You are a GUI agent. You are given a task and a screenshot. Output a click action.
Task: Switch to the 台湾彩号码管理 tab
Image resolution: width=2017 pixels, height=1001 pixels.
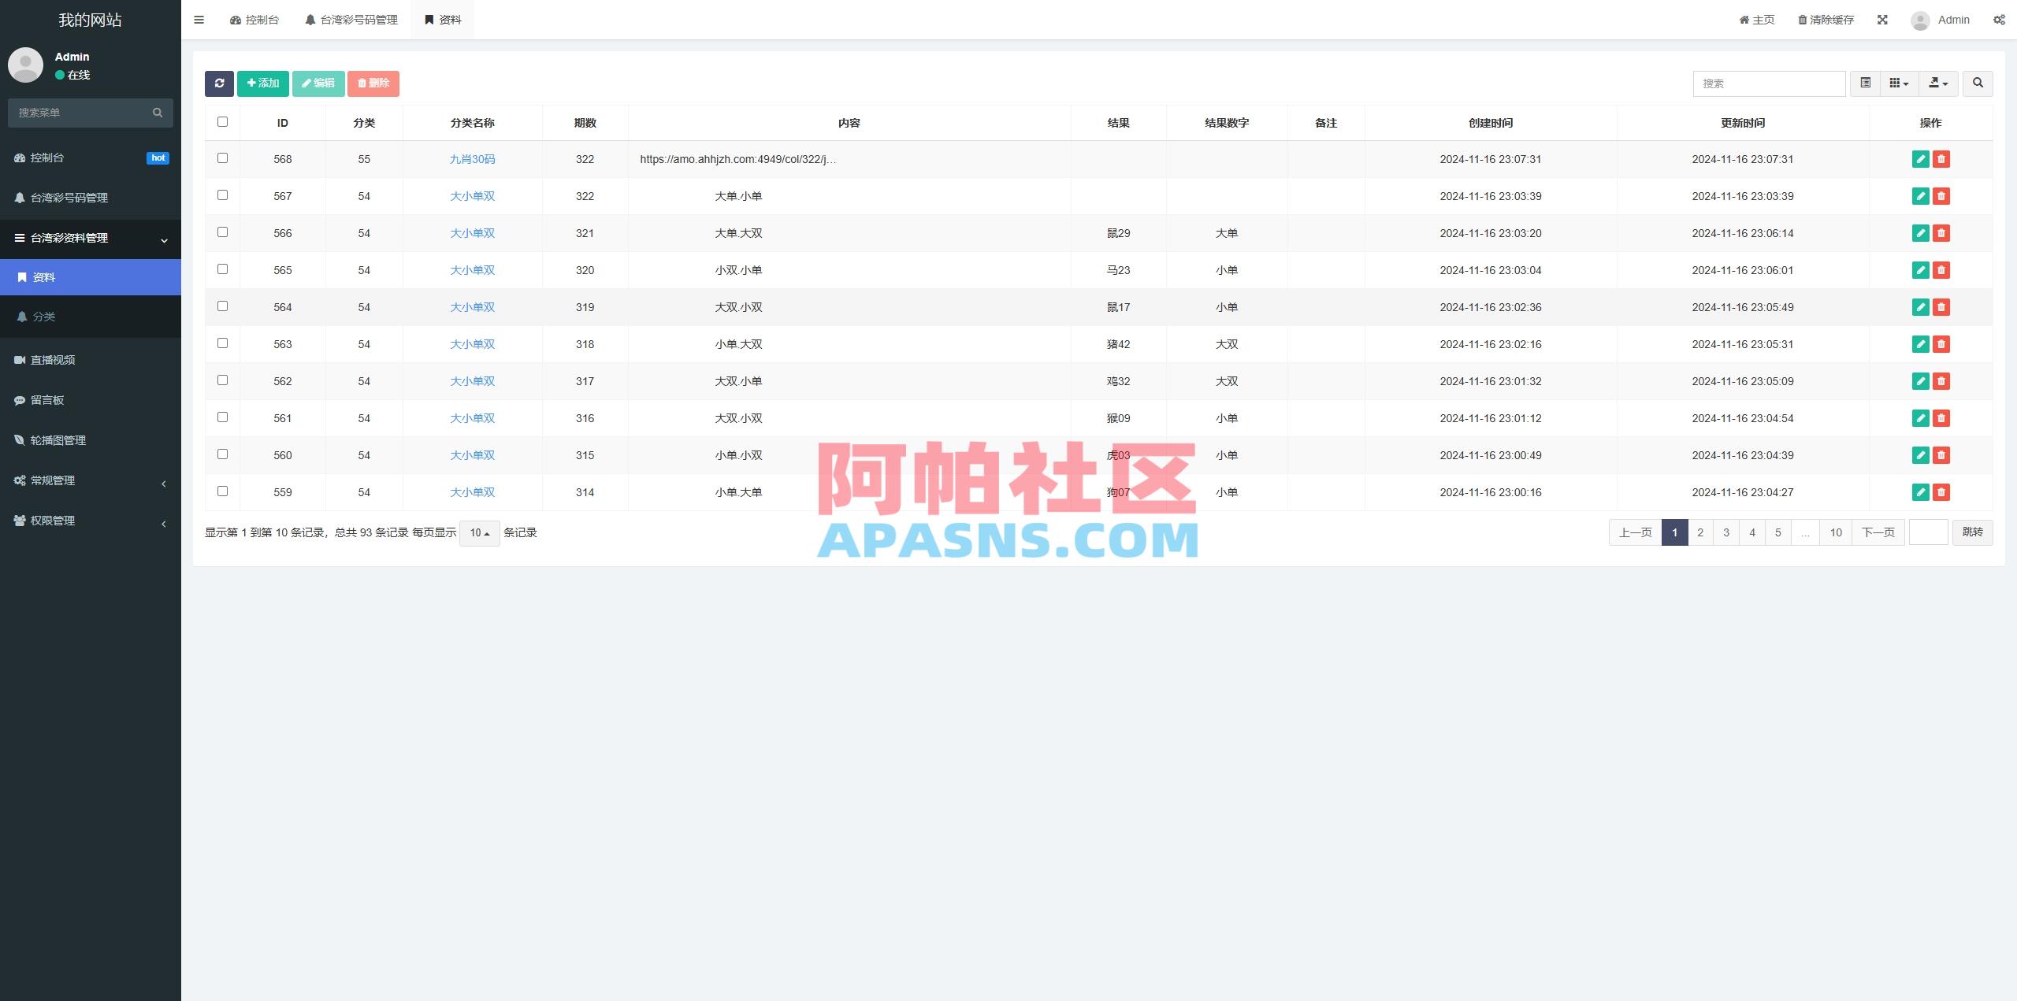coord(352,19)
